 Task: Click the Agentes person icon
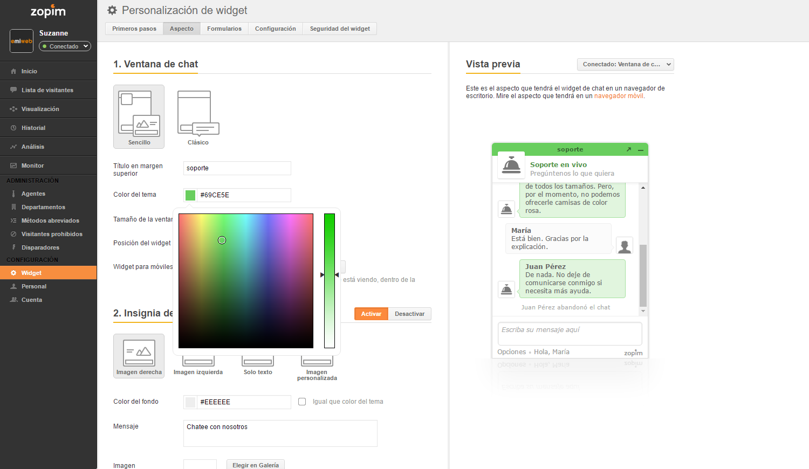pyautogui.click(x=13, y=194)
